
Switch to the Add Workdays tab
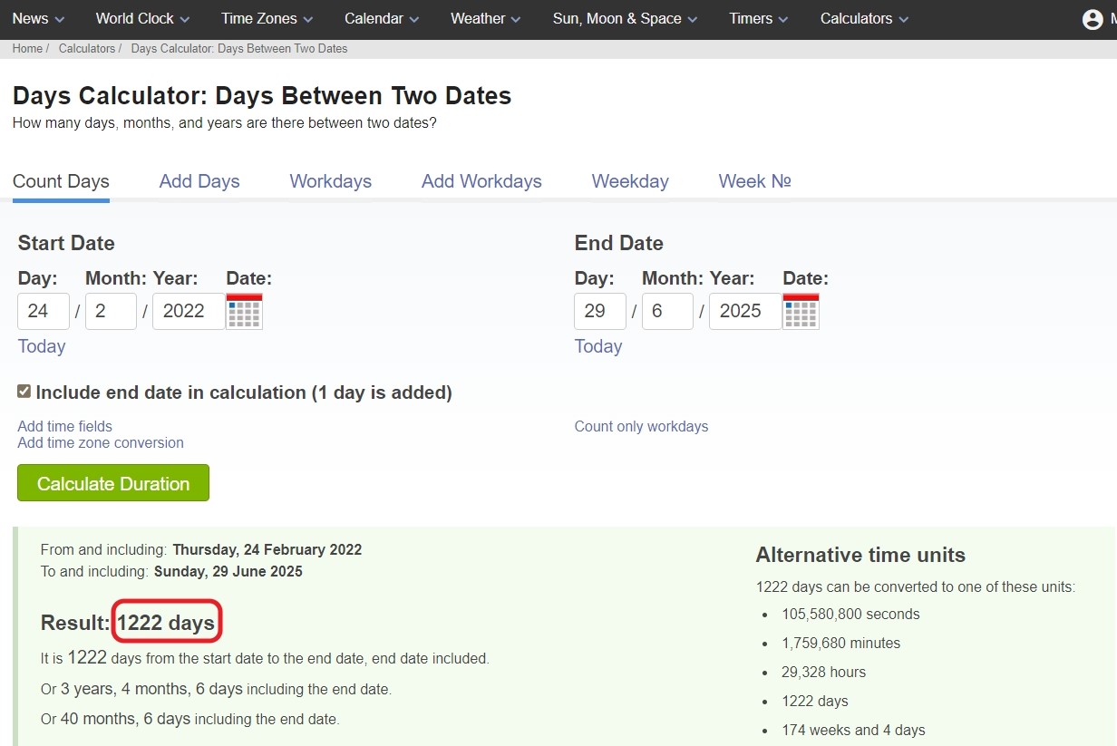[481, 181]
